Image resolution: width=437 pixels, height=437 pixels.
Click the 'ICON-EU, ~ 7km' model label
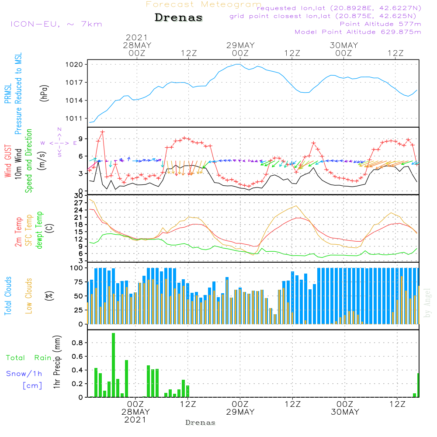pyautogui.click(x=56, y=24)
